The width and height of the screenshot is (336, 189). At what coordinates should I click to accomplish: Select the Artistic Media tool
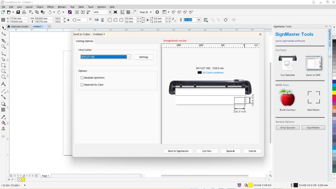(x=3, y=59)
